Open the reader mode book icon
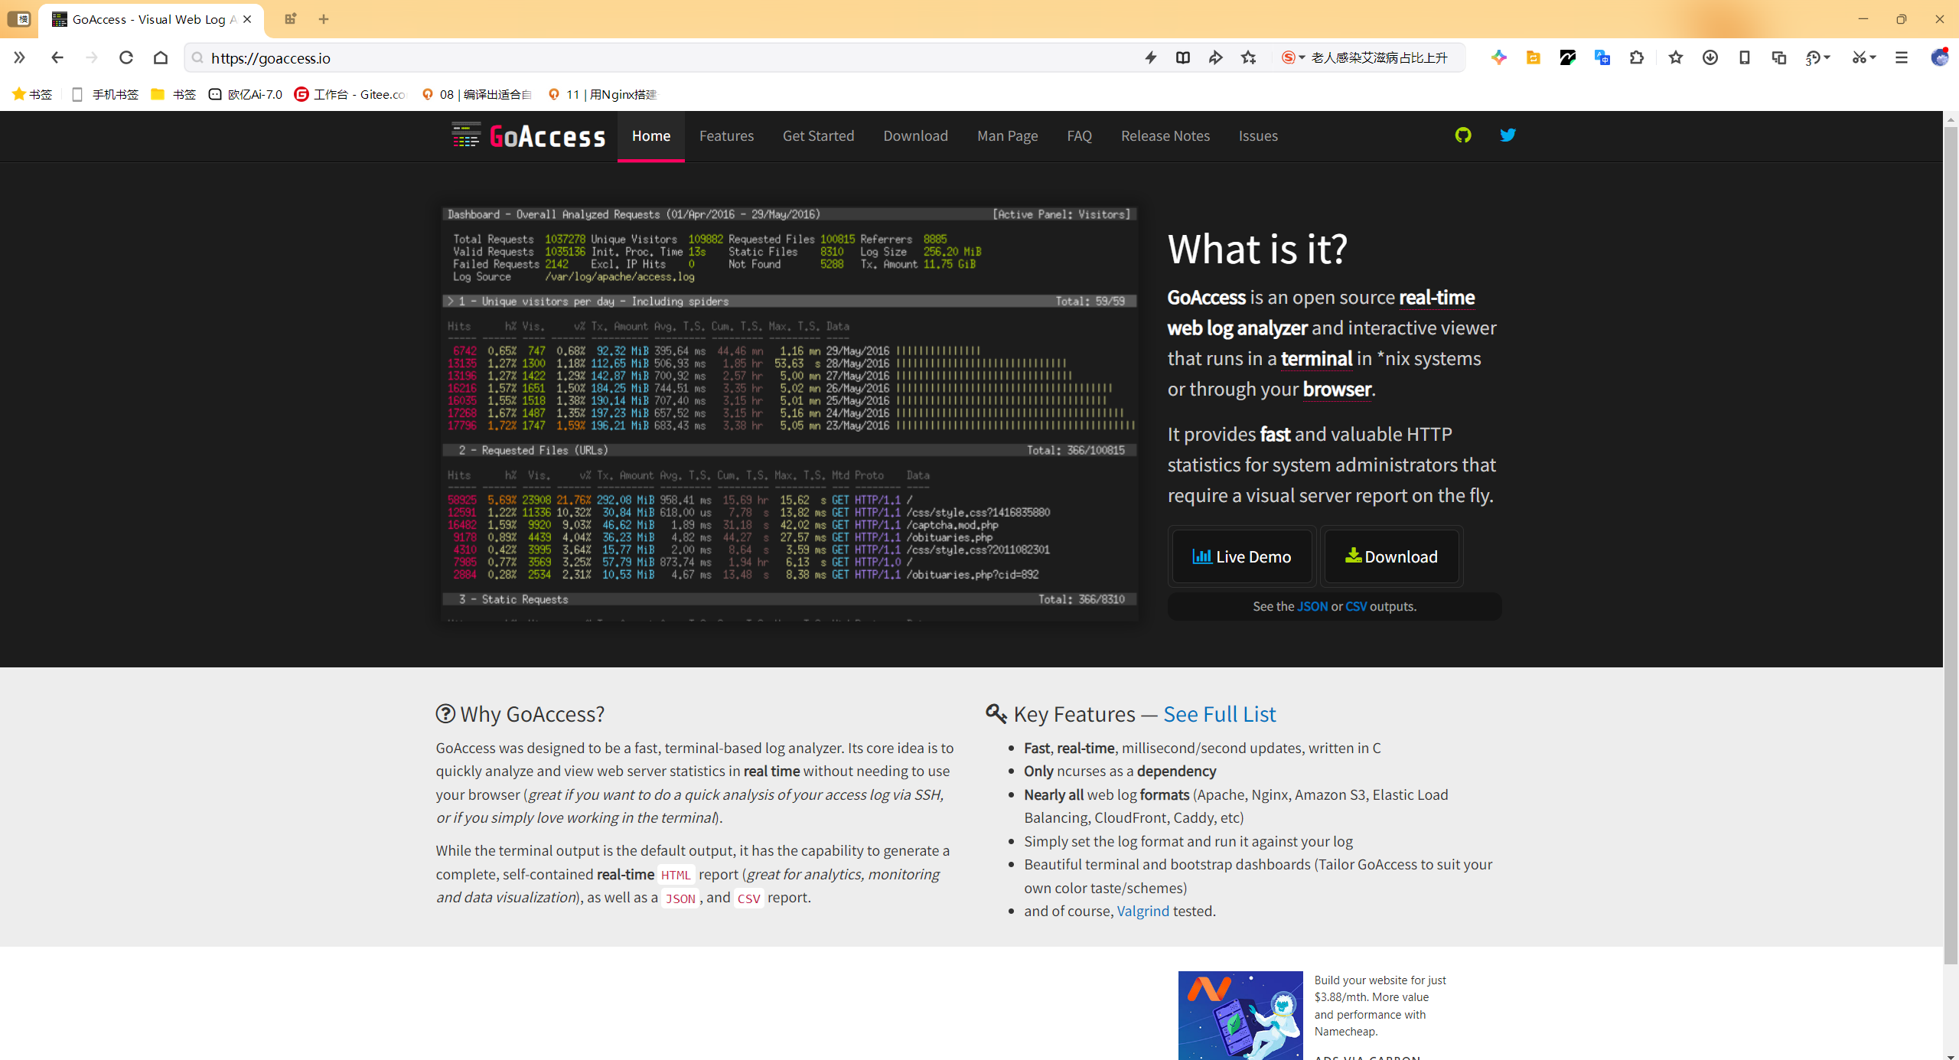This screenshot has height=1060, width=1959. pos(1183,57)
